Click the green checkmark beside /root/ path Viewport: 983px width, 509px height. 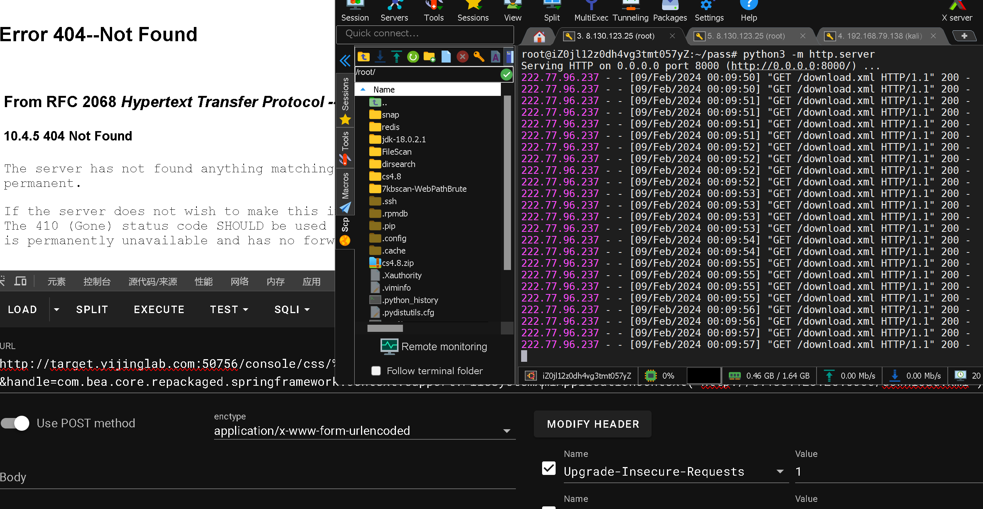506,75
